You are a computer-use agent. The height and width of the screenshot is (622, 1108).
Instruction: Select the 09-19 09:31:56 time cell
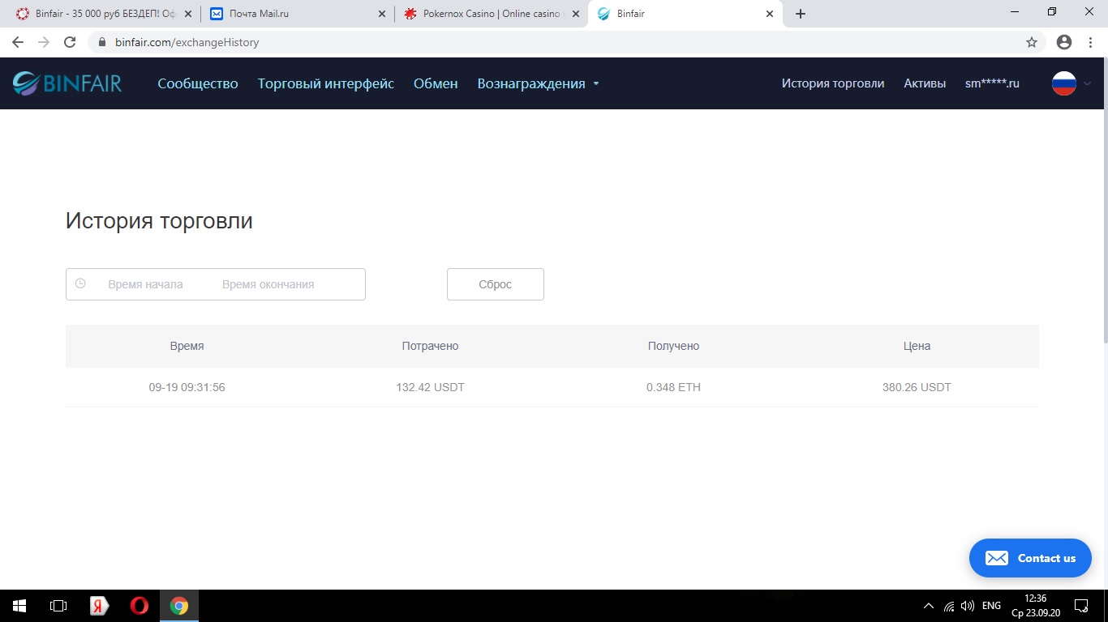187,387
